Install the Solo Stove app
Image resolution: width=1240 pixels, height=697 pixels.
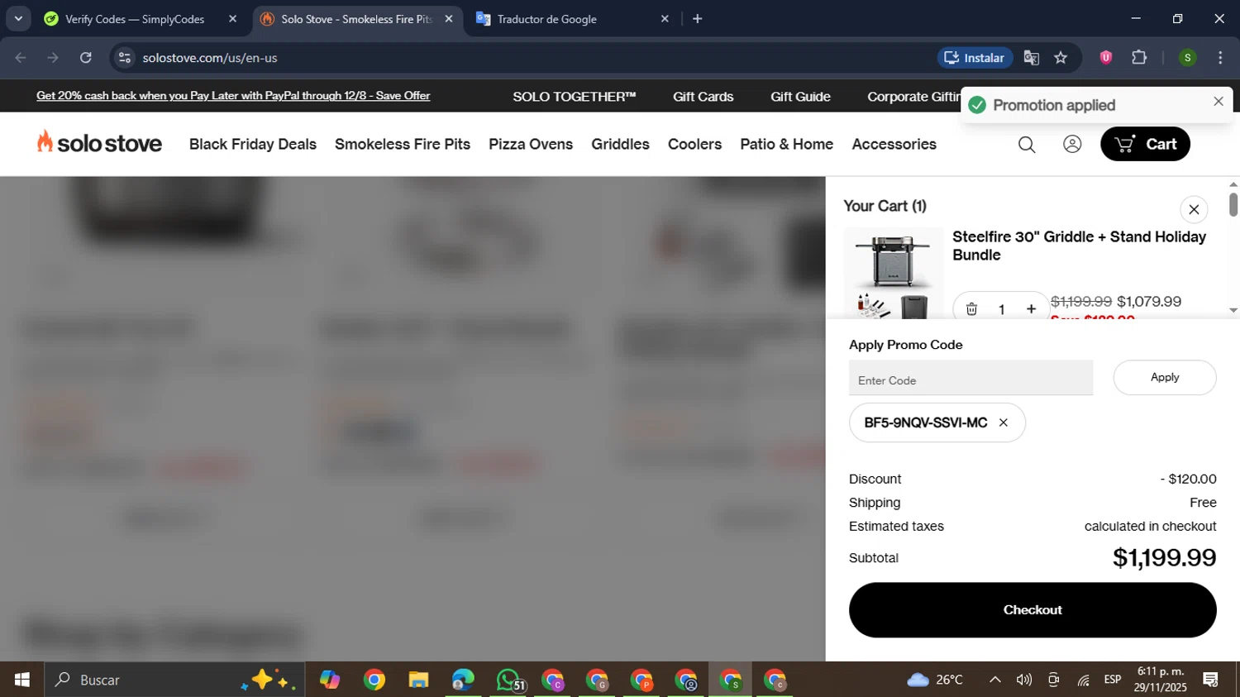click(x=975, y=58)
